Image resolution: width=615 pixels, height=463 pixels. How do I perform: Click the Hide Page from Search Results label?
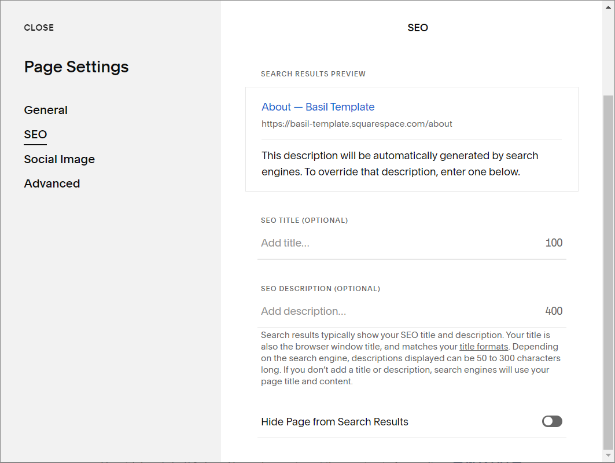click(x=334, y=422)
